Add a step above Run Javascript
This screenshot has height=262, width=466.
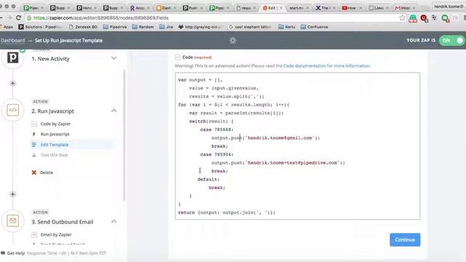pos(13,84)
